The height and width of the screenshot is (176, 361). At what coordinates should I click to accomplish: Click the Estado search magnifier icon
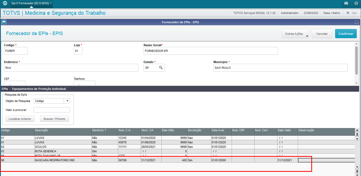(x=161, y=68)
